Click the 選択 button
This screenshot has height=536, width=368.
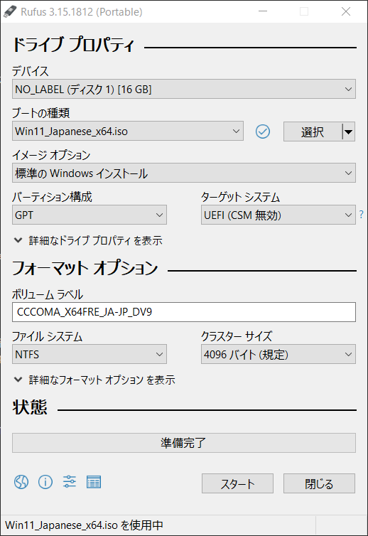[x=313, y=132]
